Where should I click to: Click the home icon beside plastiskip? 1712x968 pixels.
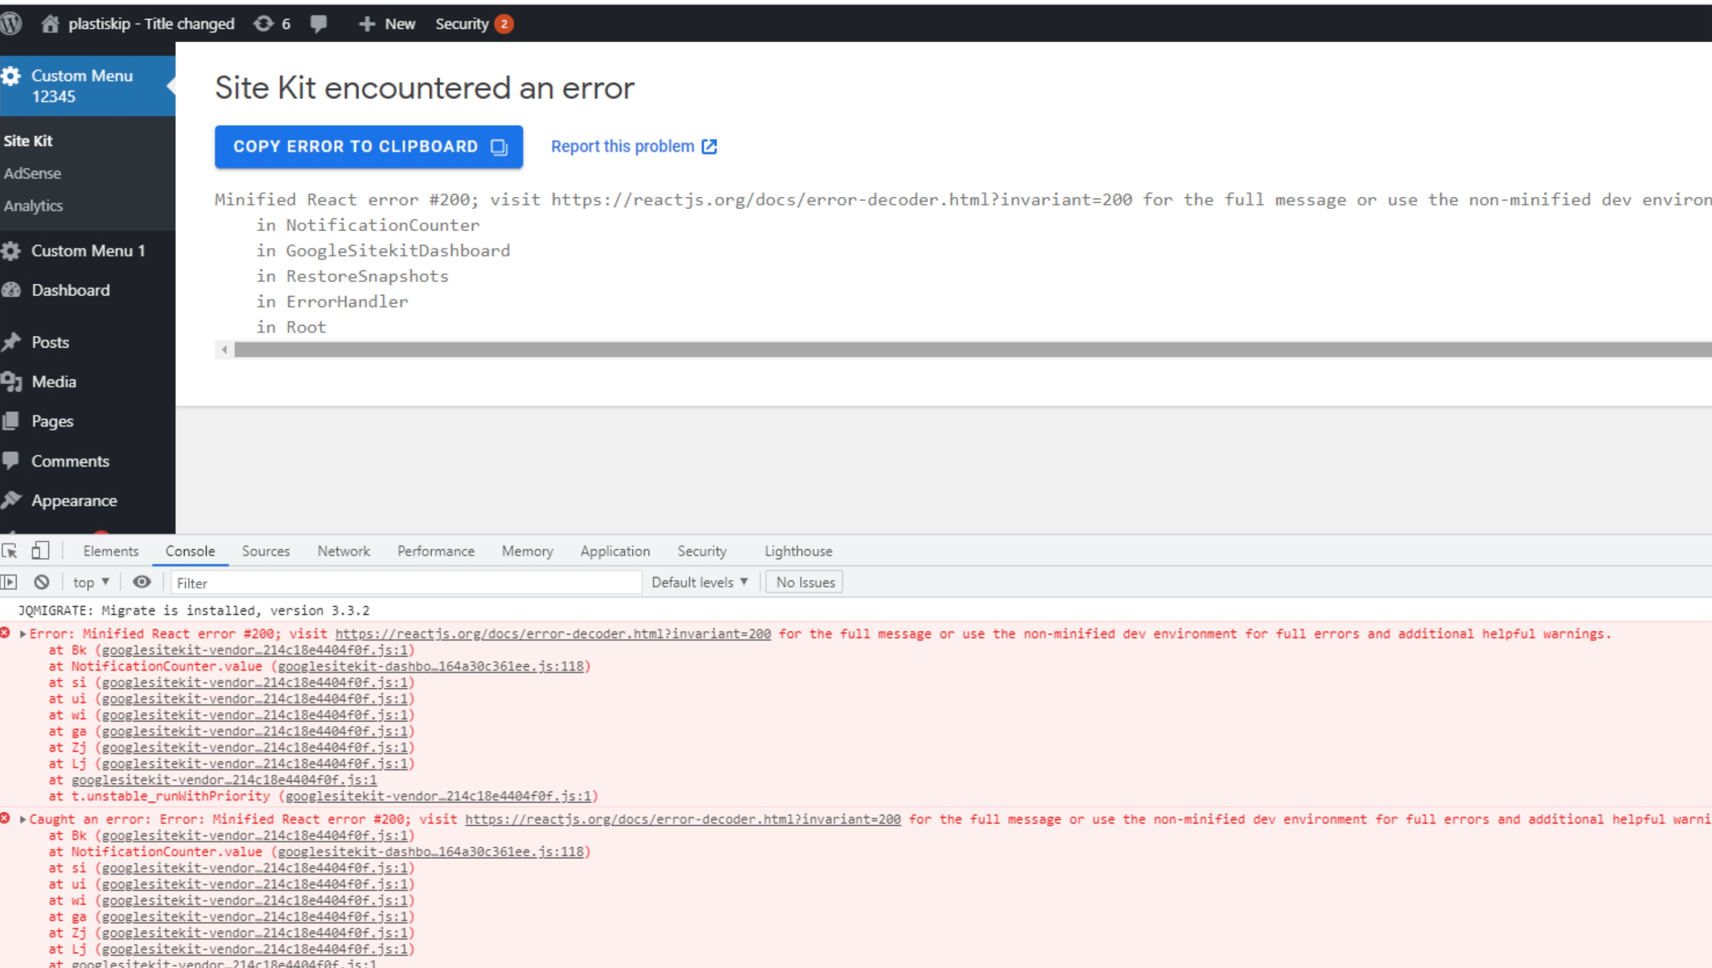tap(50, 23)
